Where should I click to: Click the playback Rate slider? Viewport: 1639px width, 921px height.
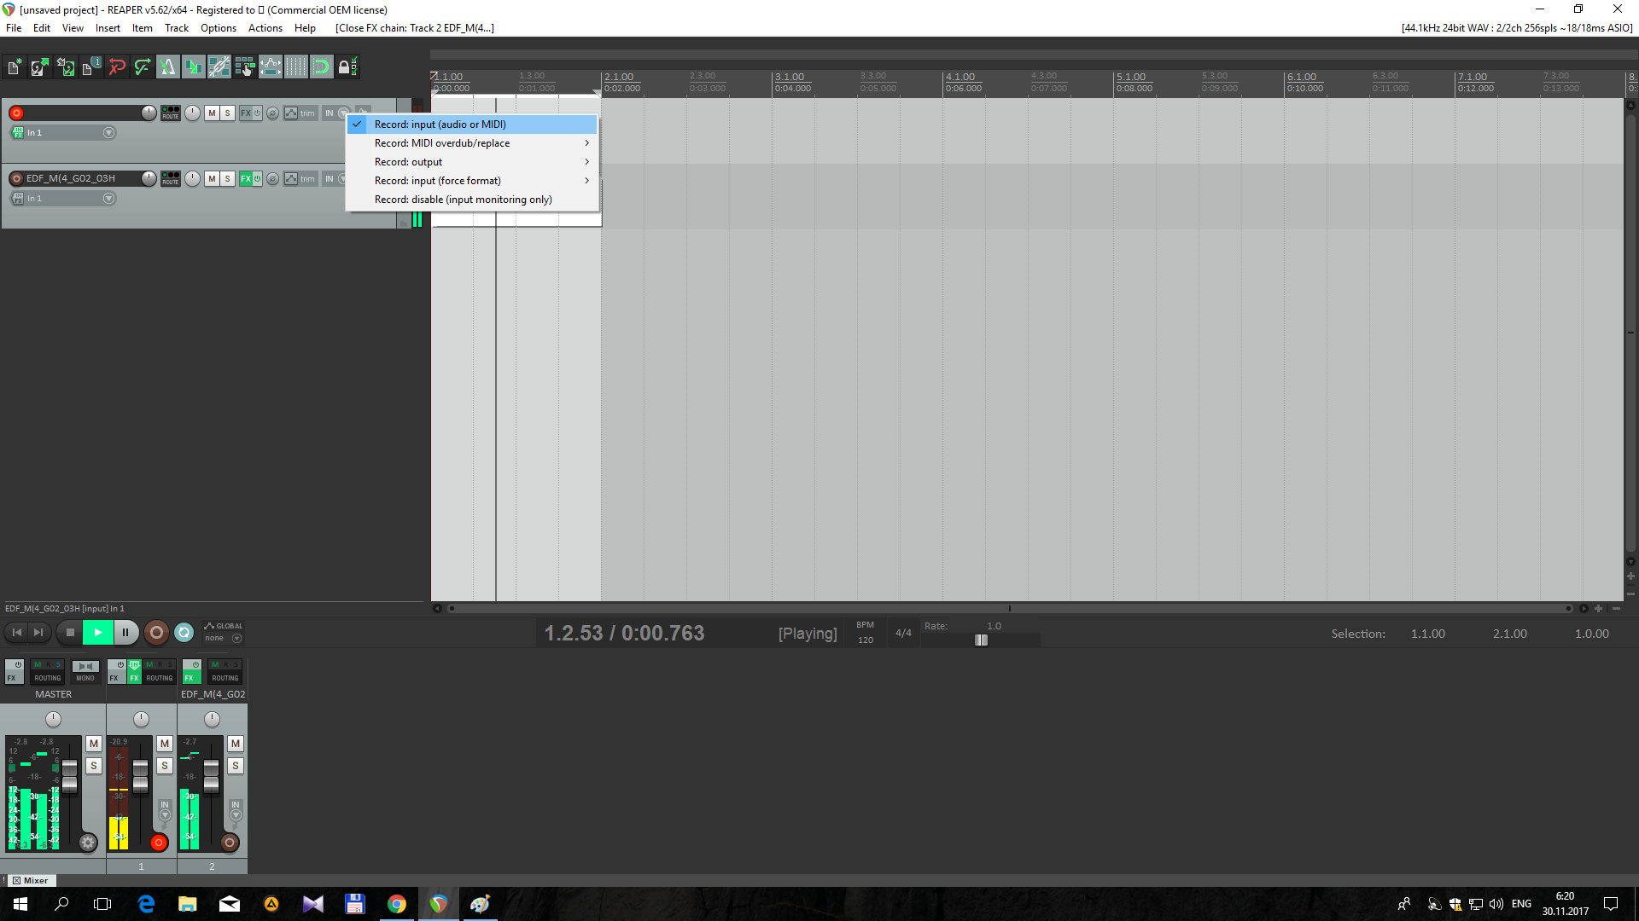(981, 640)
